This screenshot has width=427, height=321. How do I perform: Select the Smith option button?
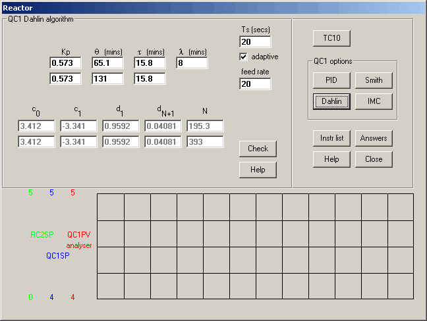374,80
